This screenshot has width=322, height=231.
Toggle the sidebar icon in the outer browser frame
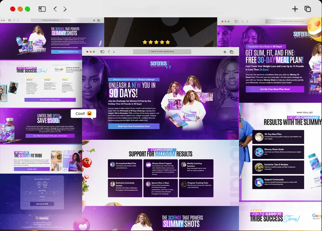pos(42,9)
